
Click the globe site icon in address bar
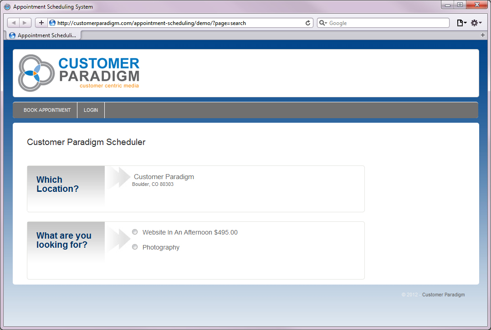[52, 23]
